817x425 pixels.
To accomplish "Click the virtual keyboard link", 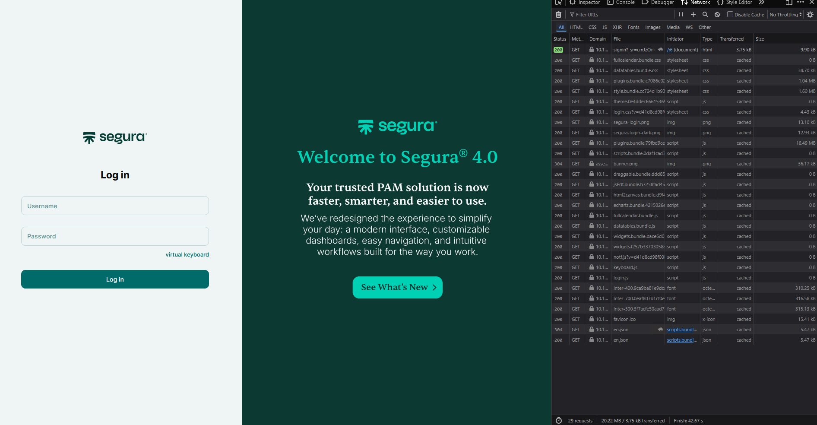I will [x=187, y=255].
